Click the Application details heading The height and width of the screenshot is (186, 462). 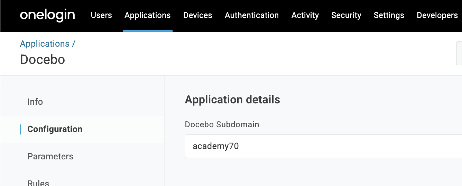tap(232, 100)
